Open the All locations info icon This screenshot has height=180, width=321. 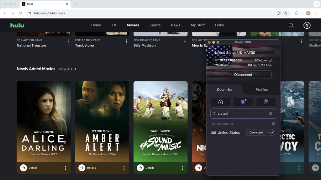273,124
